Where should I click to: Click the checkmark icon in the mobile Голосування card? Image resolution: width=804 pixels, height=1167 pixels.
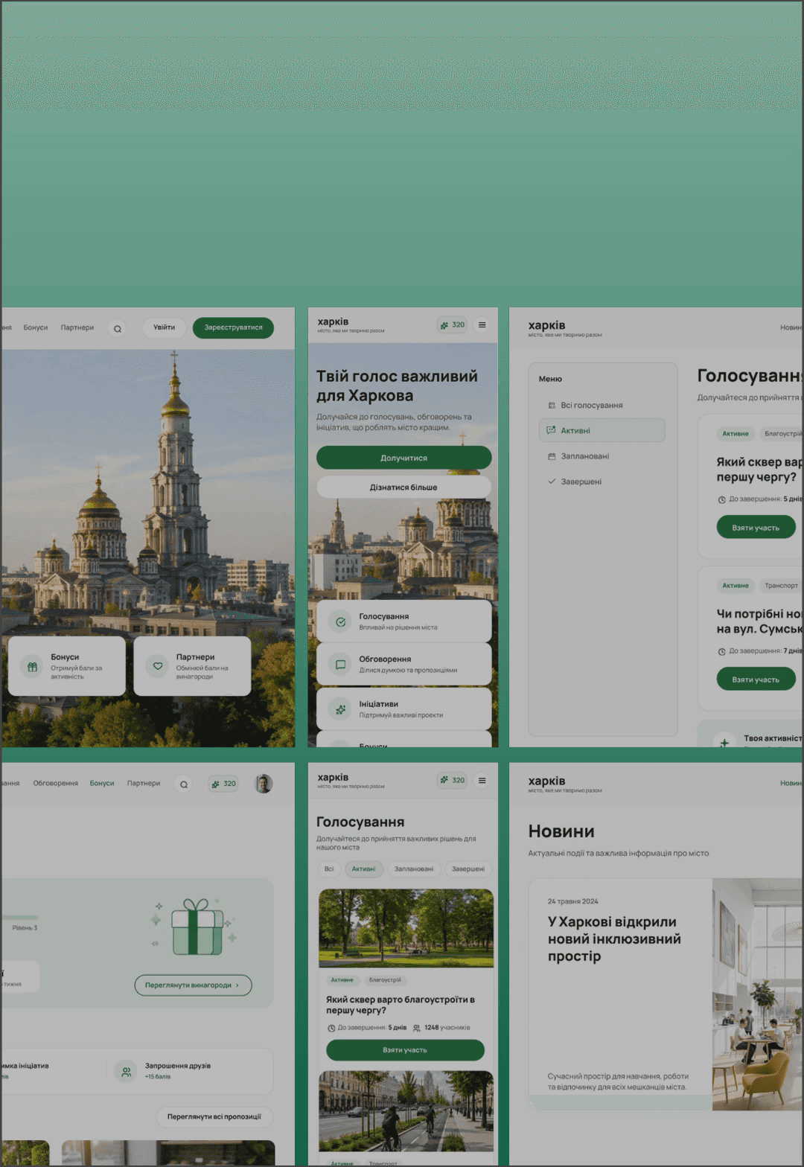point(340,621)
